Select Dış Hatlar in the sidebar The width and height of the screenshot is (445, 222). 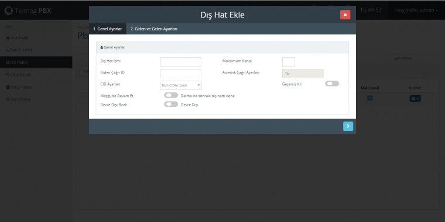pos(36,63)
